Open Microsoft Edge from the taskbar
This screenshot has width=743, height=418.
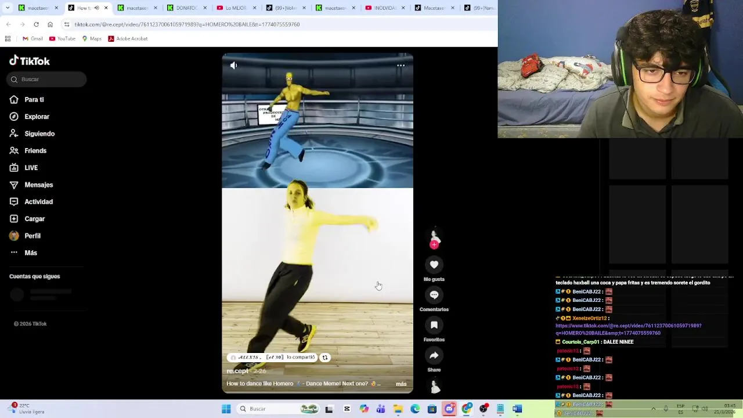(x=415, y=409)
